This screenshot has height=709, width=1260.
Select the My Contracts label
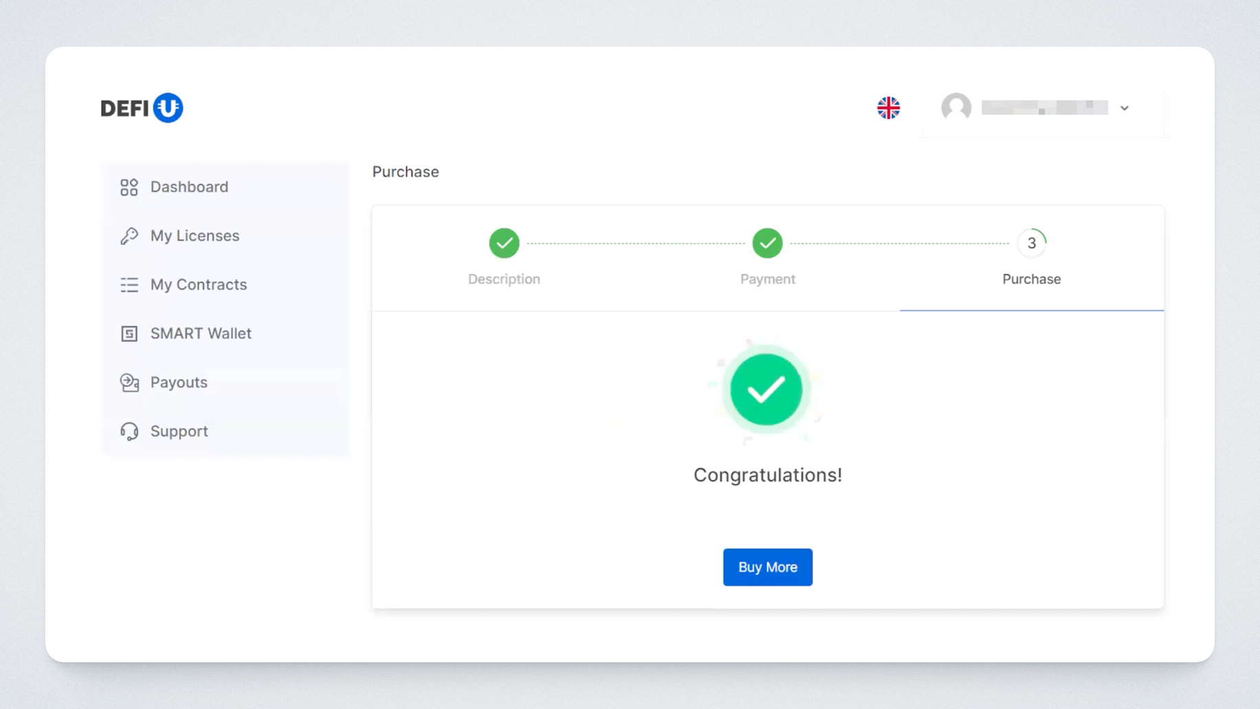pyautogui.click(x=199, y=284)
